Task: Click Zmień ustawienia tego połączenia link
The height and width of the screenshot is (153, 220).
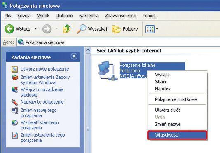Action: click(x=43, y=138)
